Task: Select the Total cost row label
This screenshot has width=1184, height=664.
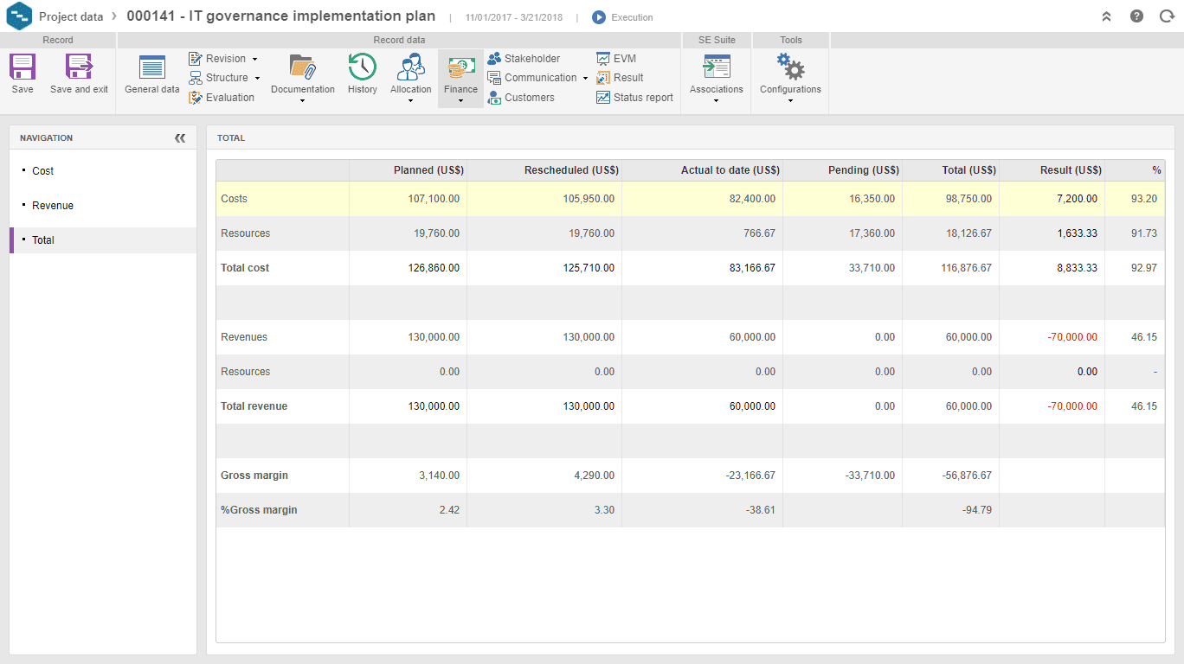Action: coord(245,268)
